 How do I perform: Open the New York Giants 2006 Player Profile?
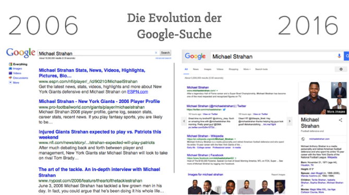[x=99, y=101]
